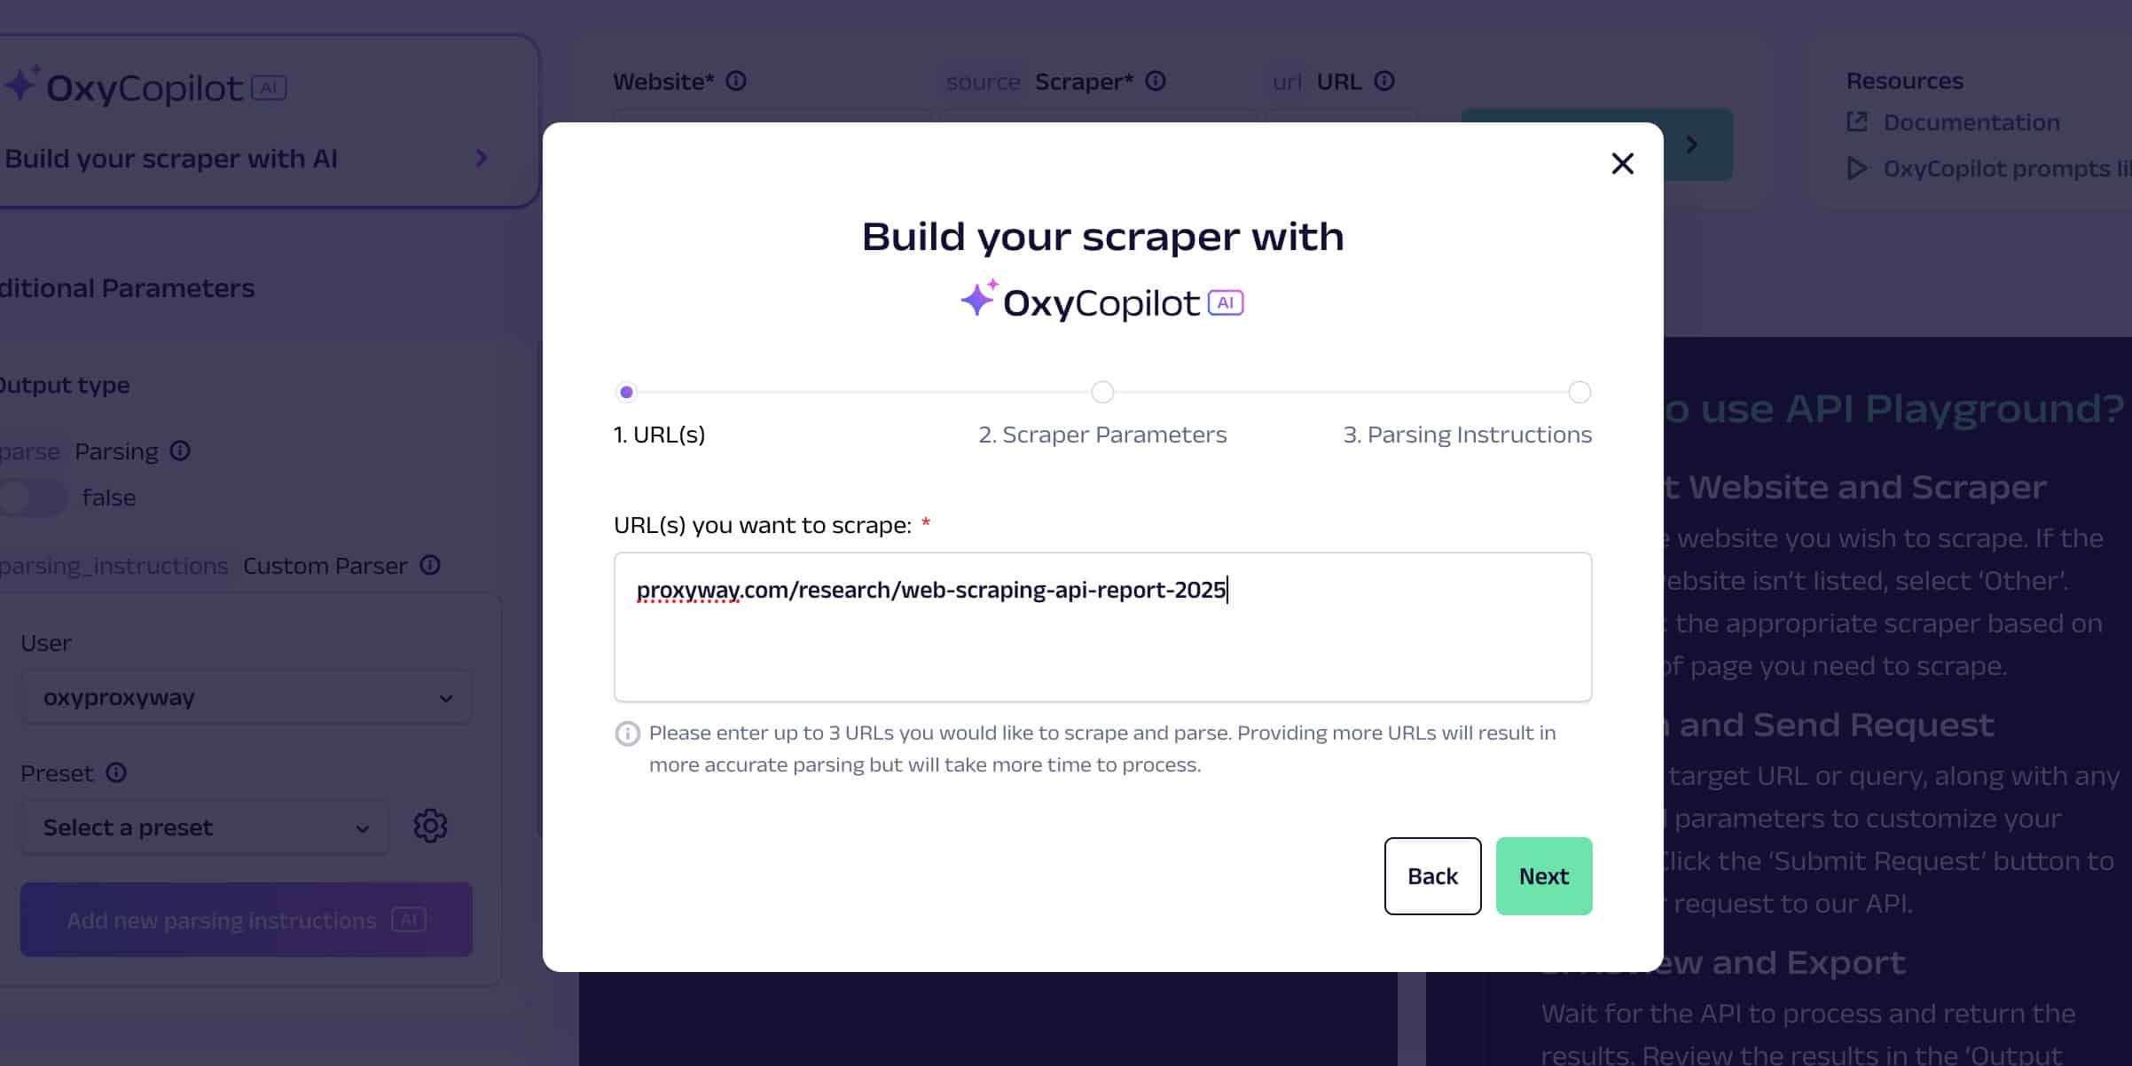Click the info icon beside Website*
This screenshot has height=1066, width=2132.
(735, 80)
